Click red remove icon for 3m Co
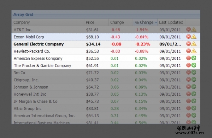 point(188,73)
